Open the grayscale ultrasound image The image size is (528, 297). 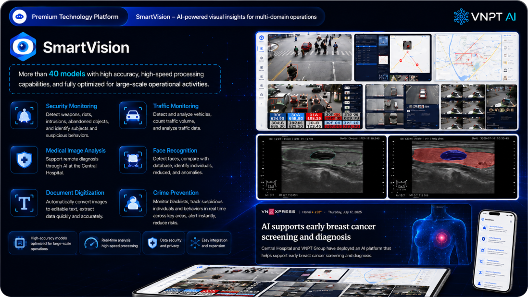tap(322, 167)
